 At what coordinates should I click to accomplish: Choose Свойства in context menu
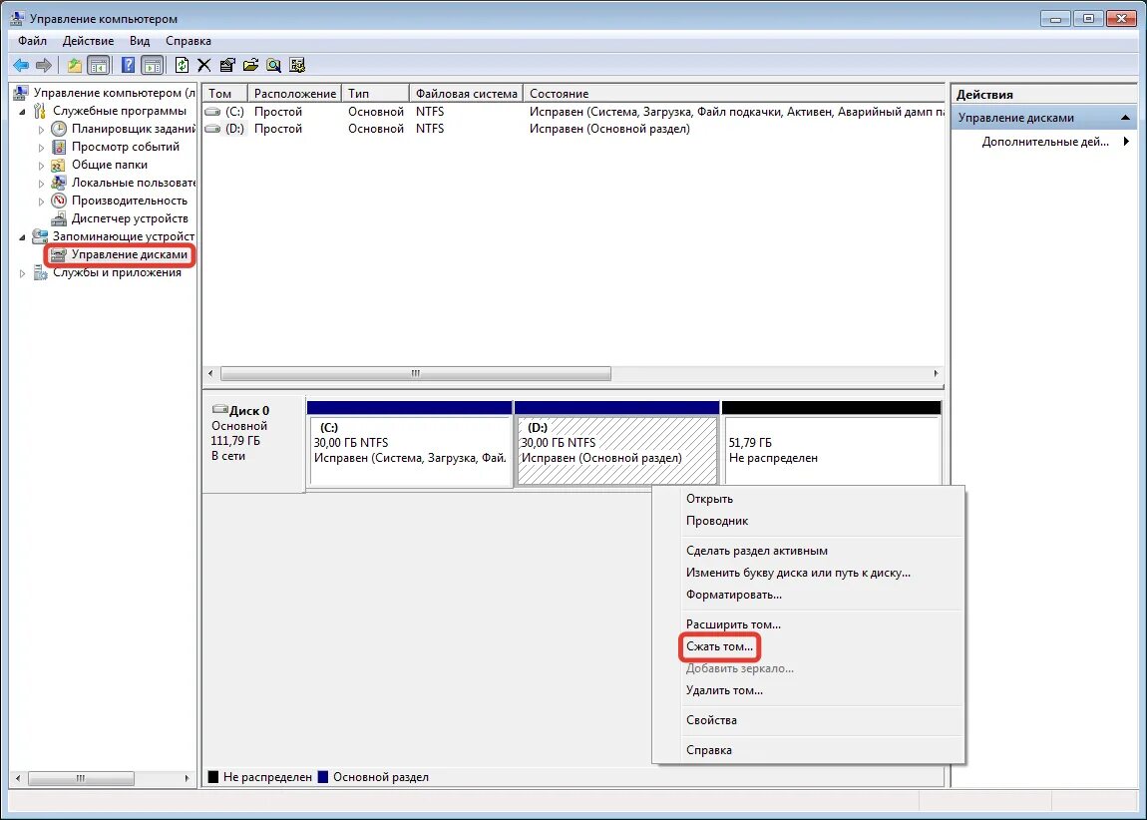711,720
